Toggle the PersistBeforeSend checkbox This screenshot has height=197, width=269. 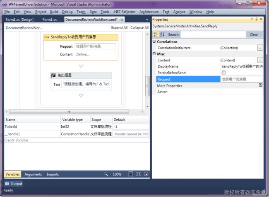[x=223, y=72]
